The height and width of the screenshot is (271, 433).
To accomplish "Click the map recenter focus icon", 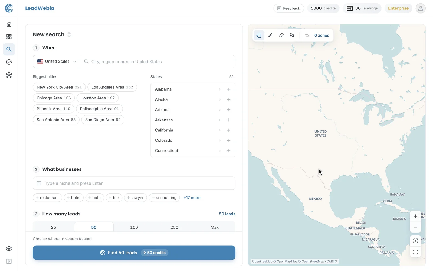I will pos(415,241).
